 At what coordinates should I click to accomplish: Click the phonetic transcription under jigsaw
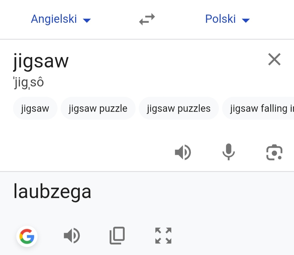(x=29, y=82)
